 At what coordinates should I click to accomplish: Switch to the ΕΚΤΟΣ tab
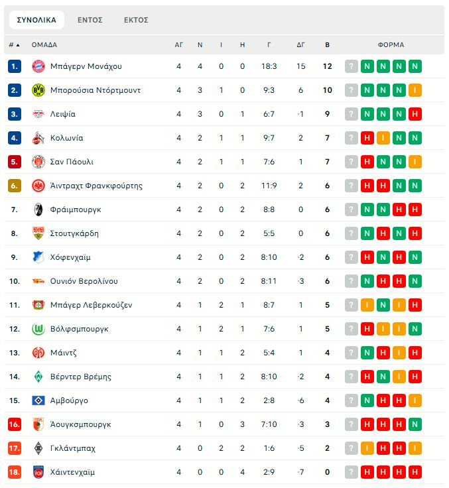point(136,20)
